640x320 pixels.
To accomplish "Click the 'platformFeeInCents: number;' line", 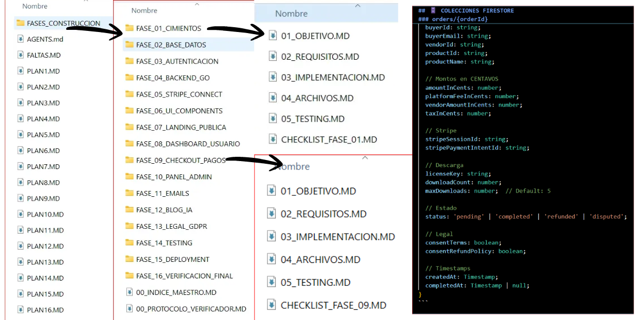I will 472,96.
